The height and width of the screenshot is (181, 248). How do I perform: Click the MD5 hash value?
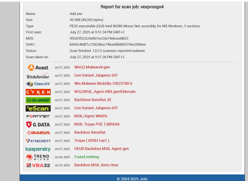tap(99, 38)
